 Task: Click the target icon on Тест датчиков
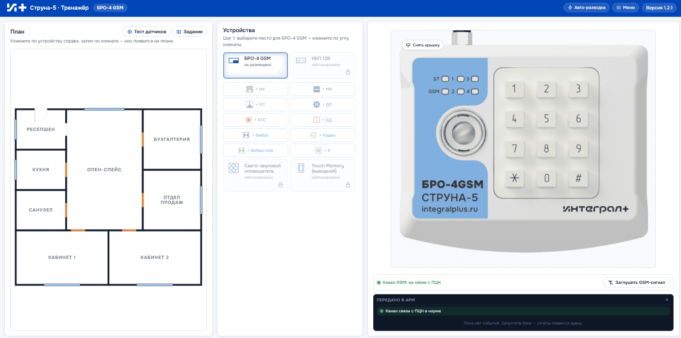click(130, 32)
